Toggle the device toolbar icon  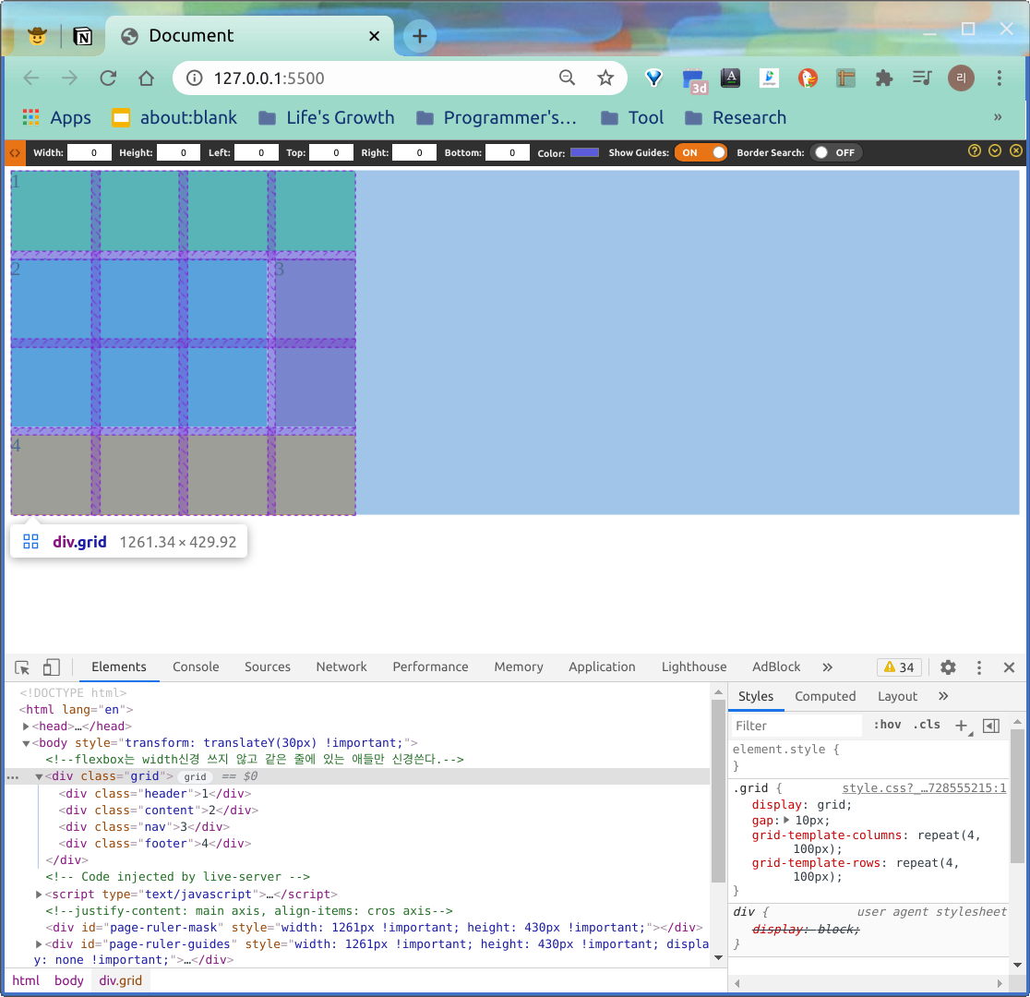tap(52, 667)
